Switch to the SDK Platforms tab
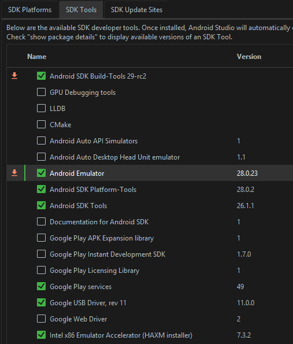Image resolution: width=293 pixels, height=344 pixels. click(x=30, y=10)
